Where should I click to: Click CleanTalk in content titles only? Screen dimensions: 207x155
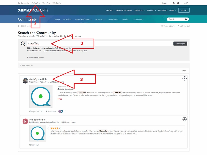(x=55, y=51)
